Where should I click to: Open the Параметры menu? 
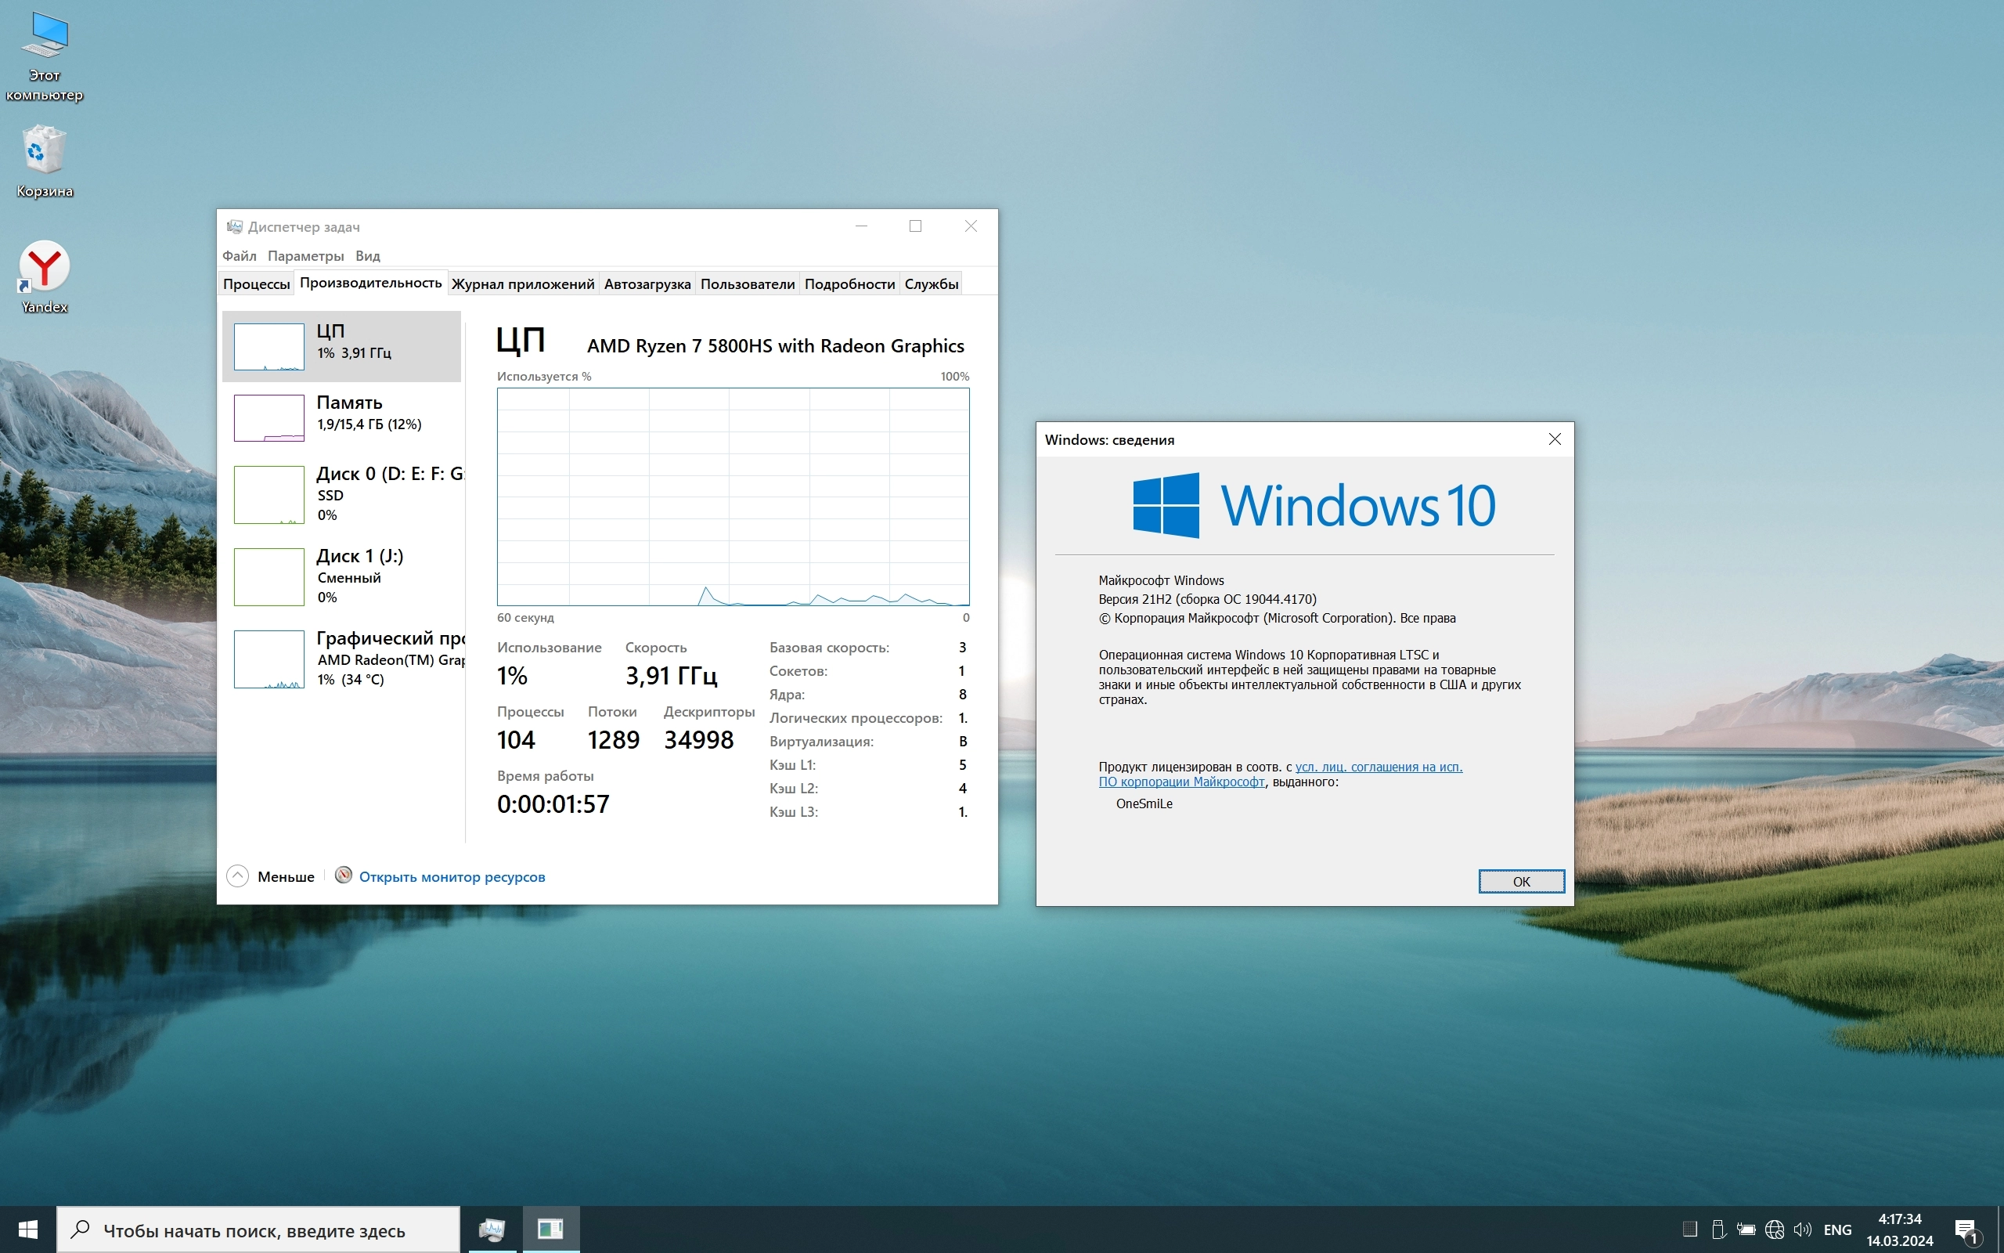tap(305, 256)
